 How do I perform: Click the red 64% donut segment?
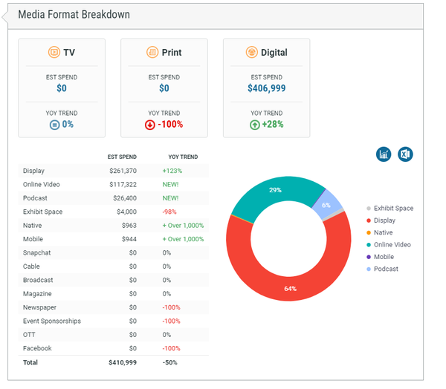290,289
